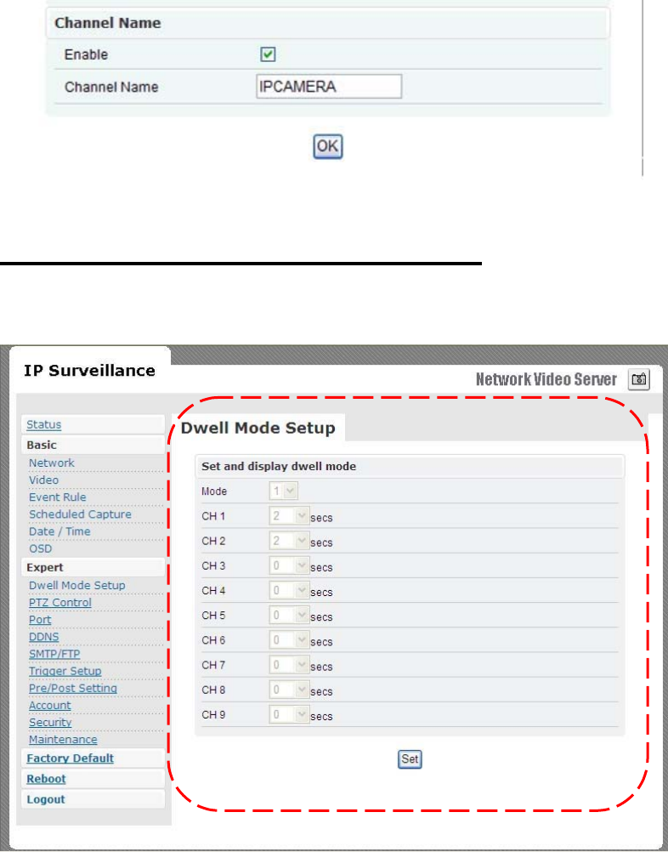
Task: Click the CH 1 row label
Action: point(213,516)
